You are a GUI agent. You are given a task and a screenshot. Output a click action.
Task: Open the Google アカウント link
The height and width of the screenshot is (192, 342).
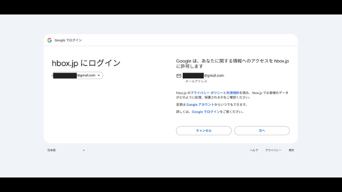point(200,105)
